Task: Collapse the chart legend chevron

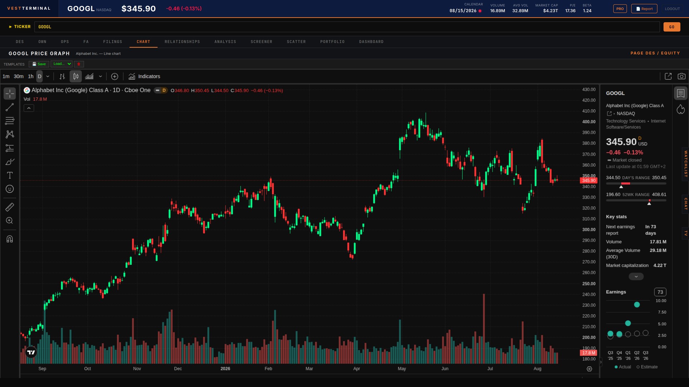Action: (x=29, y=108)
